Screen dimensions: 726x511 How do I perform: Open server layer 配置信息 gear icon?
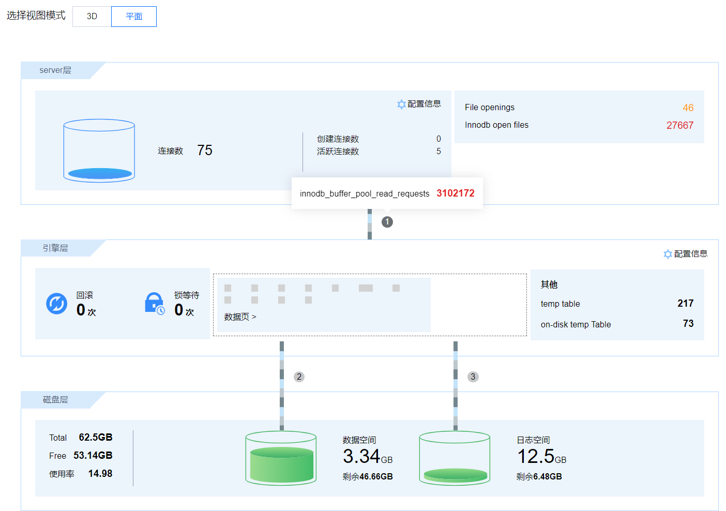(401, 104)
